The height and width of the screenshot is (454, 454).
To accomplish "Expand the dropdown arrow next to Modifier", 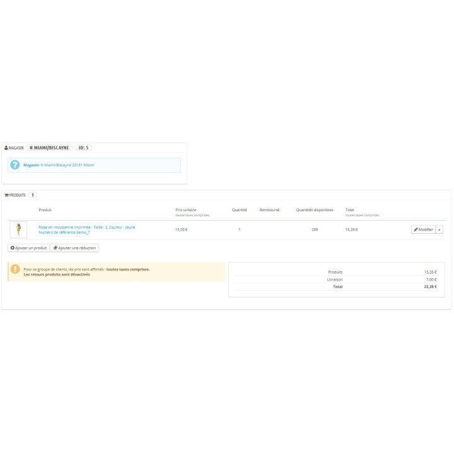I will tap(439, 230).
